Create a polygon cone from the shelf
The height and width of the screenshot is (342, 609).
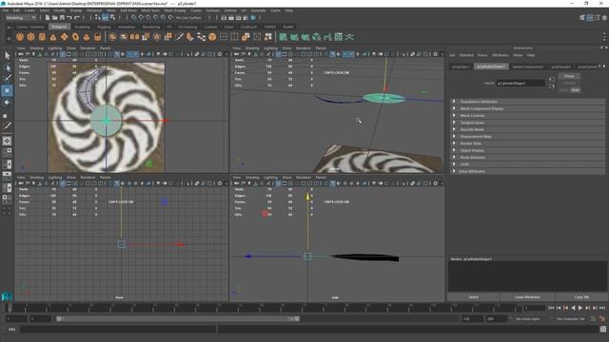53,37
